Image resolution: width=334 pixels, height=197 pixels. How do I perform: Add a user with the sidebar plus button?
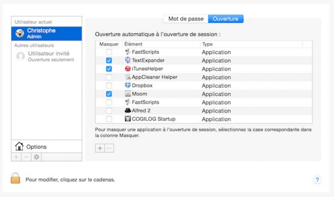tap(16, 157)
